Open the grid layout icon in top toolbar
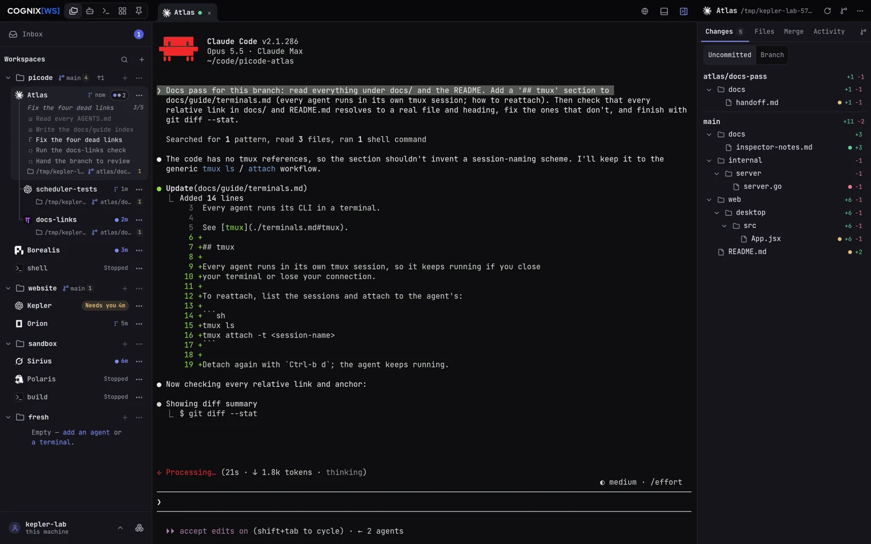 (122, 11)
